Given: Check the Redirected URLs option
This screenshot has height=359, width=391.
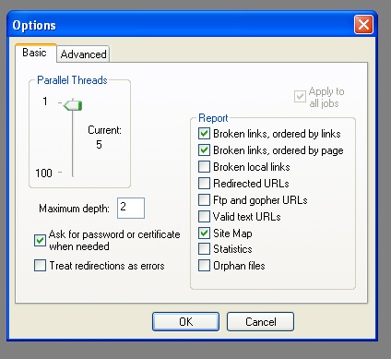Looking at the screenshot, I should [204, 184].
